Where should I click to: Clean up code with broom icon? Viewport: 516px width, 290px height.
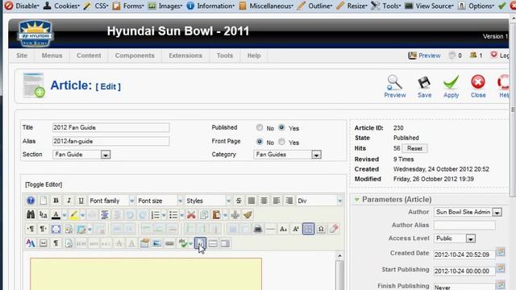(248, 215)
